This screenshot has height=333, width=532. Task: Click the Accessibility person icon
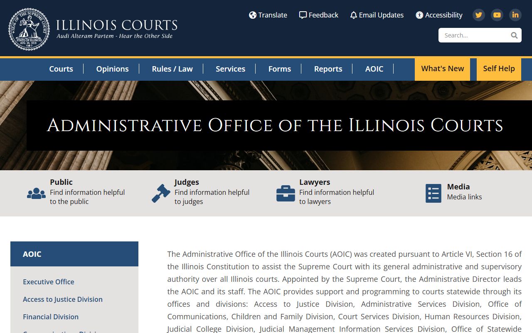[419, 15]
